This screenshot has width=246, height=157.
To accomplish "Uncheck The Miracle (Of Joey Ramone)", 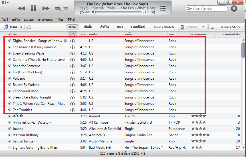I will [9, 47].
